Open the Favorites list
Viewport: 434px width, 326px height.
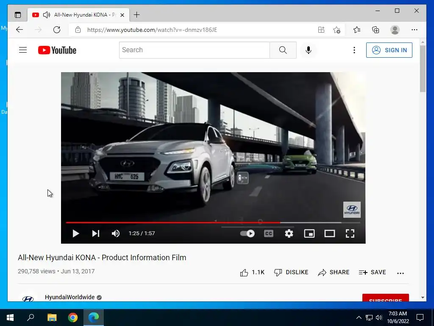pyautogui.click(x=357, y=30)
